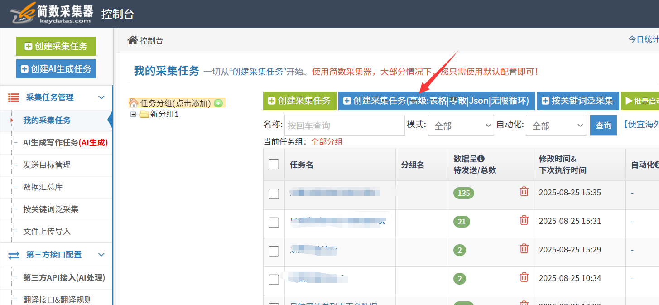Screen dimensions: 659x305
Task: Click the 控制台 breadcrumb link
Action: click(151, 41)
